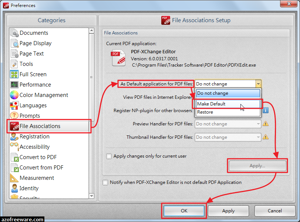This screenshot has height=222, width=300.
Task: Click the Page Text category icon
Action: tap(14, 54)
